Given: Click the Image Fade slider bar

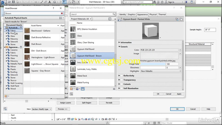Looking at the screenshot, I should tap(153, 64).
